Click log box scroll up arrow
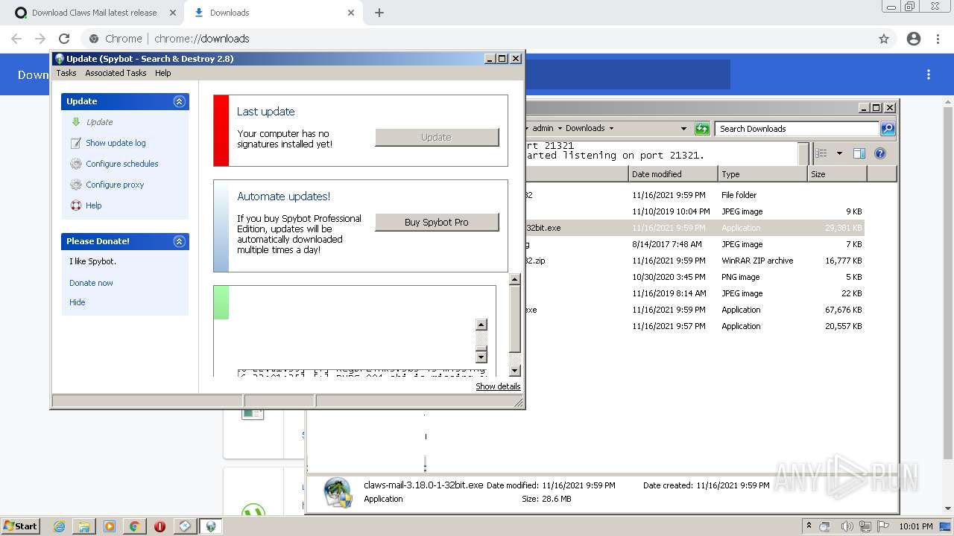The width and height of the screenshot is (954, 536). 481,325
